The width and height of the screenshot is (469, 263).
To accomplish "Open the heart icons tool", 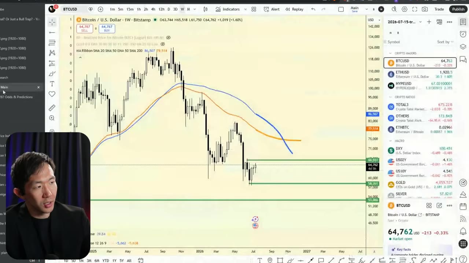I will 52,94.
